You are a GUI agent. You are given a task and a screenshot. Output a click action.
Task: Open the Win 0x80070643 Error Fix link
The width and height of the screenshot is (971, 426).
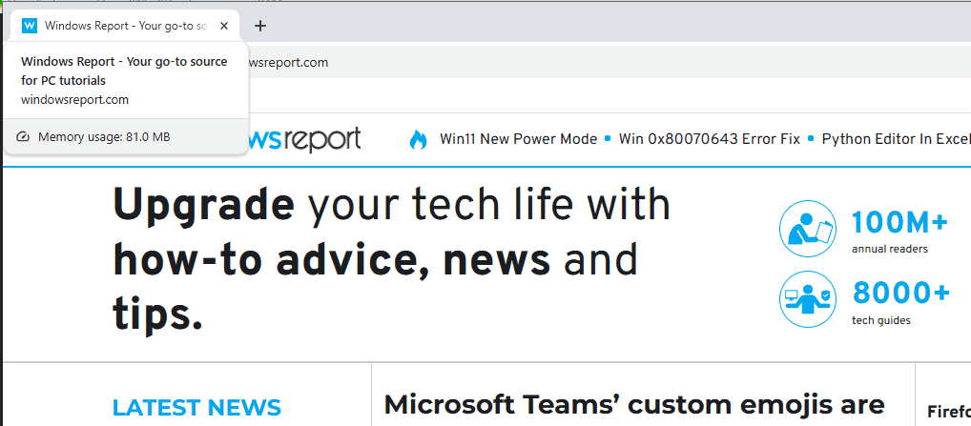[709, 139]
